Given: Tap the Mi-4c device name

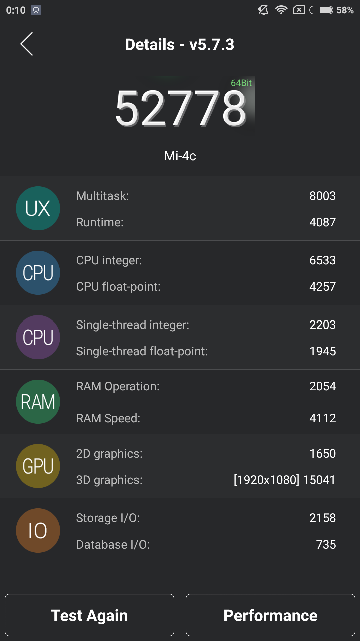Looking at the screenshot, I should tap(180, 156).
